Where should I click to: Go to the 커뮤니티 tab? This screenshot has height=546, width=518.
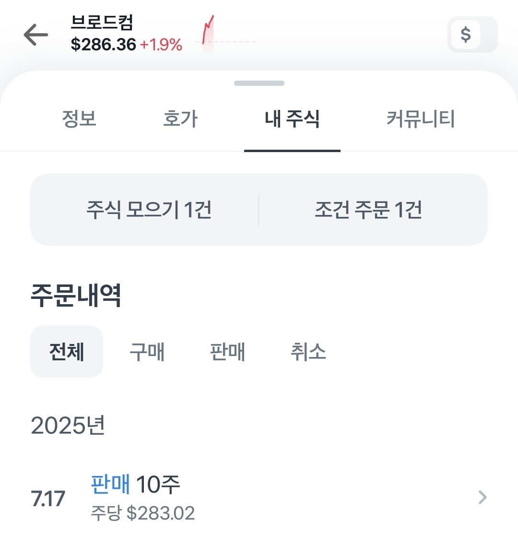[421, 119]
